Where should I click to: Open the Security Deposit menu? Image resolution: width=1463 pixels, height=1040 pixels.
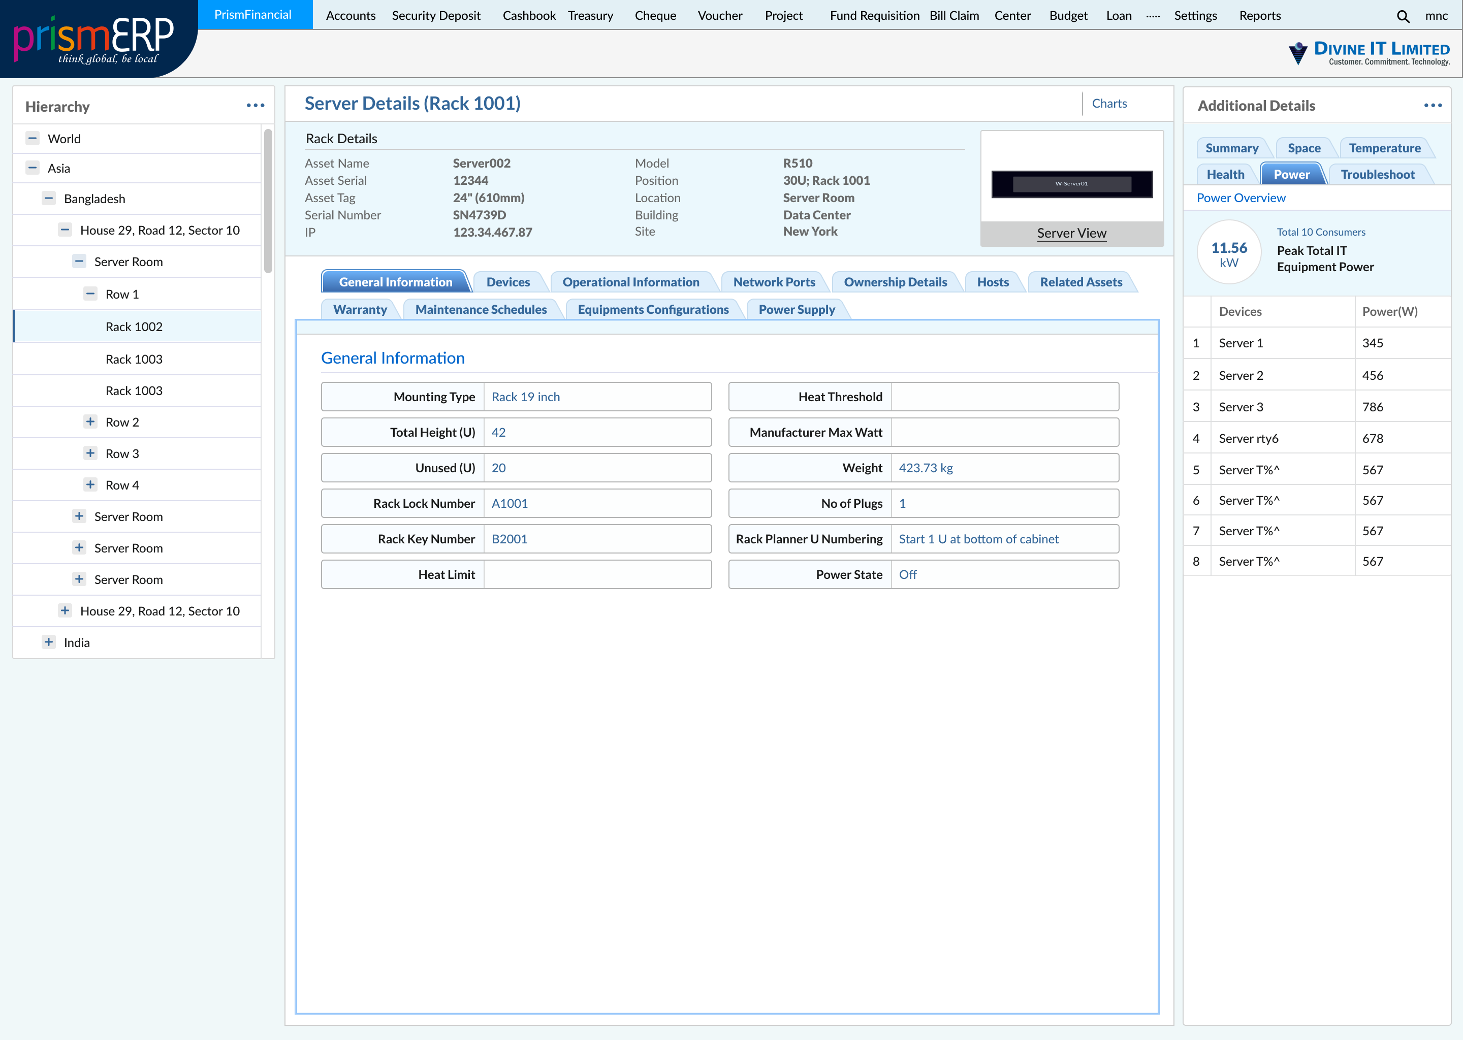436,16
